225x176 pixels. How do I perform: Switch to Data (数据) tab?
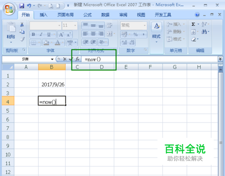tap(105, 15)
